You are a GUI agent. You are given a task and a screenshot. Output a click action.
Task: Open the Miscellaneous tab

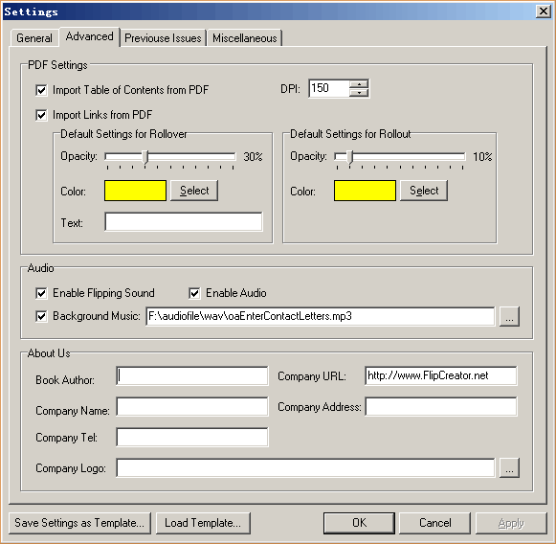tap(244, 38)
